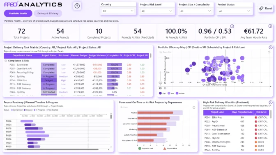Click keyboard icon below the scatter chart

[x=160, y=88]
